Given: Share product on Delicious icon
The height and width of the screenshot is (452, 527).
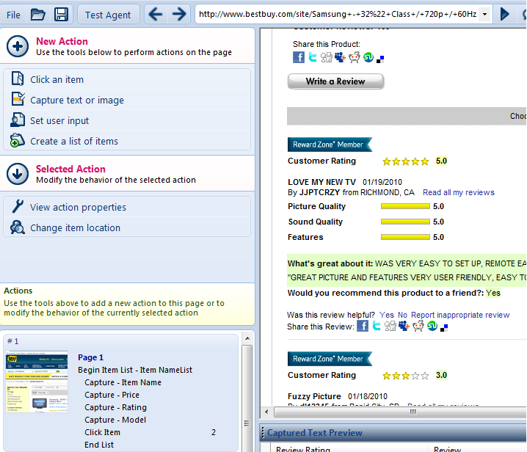Looking at the screenshot, I should pyautogui.click(x=380, y=59).
